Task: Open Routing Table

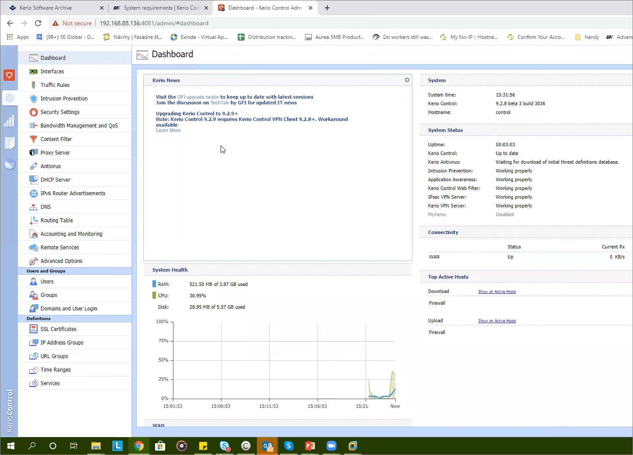Action: (75, 220)
